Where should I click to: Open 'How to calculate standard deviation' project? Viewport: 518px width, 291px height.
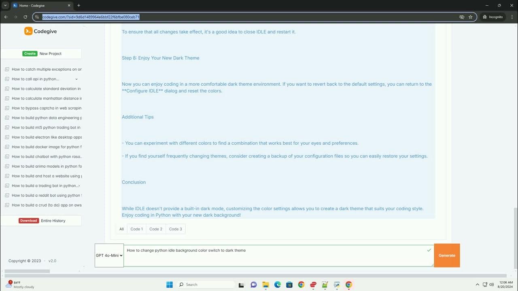(x=47, y=89)
